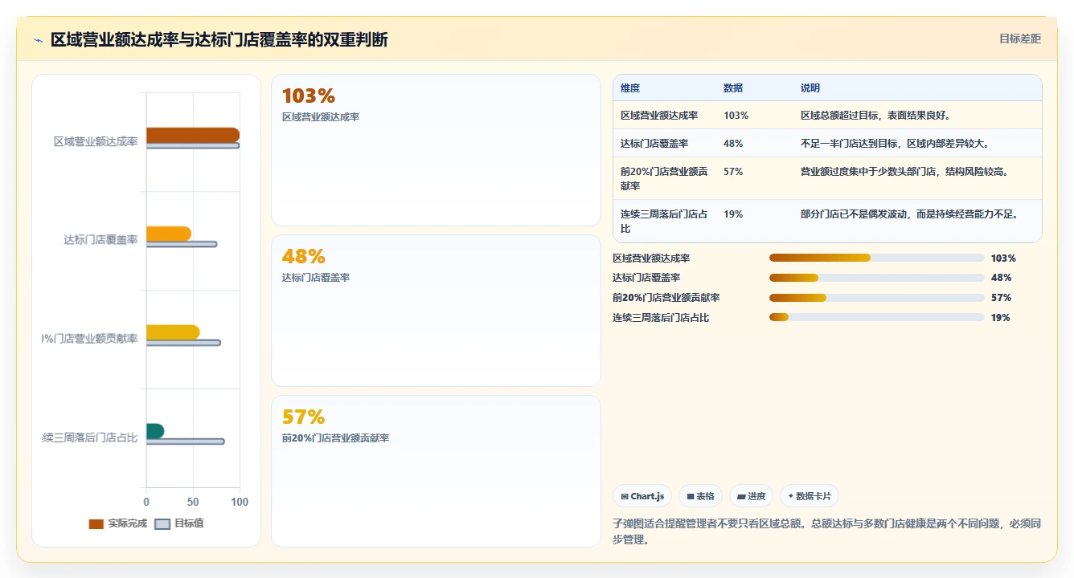Click the 目标差距 label in the header
Image resolution: width=1074 pixels, height=578 pixels.
pos(1019,39)
